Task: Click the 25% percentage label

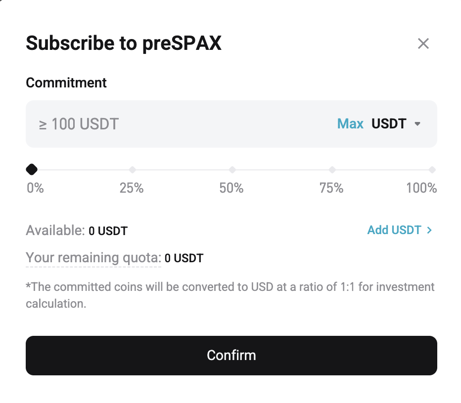Action: (x=132, y=188)
